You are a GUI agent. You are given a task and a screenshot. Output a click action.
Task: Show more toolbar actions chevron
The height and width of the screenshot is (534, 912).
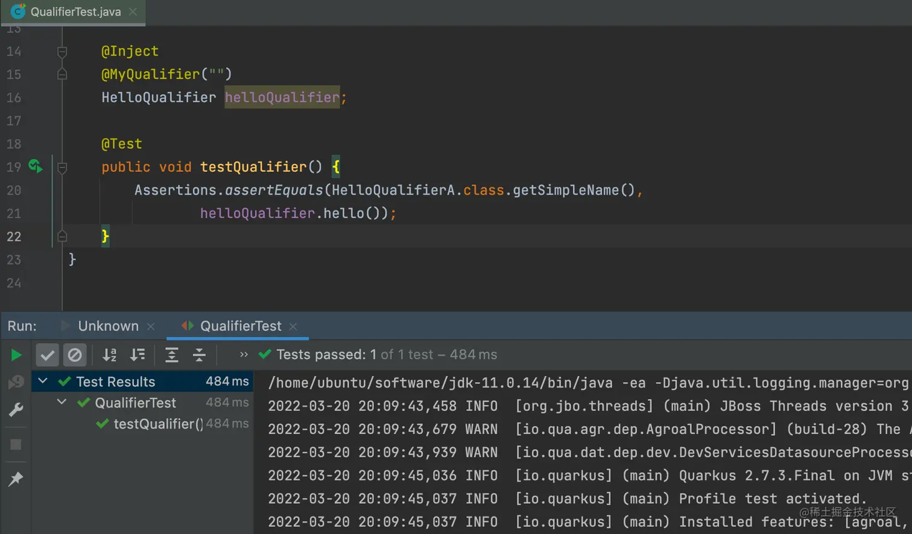[244, 354]
